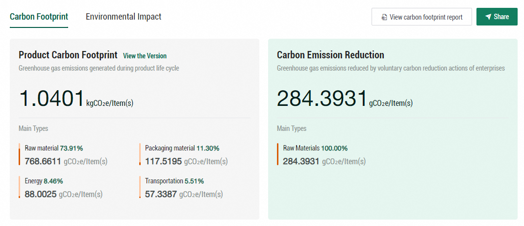Select the Carbon Footprint tab

[39, 17]
